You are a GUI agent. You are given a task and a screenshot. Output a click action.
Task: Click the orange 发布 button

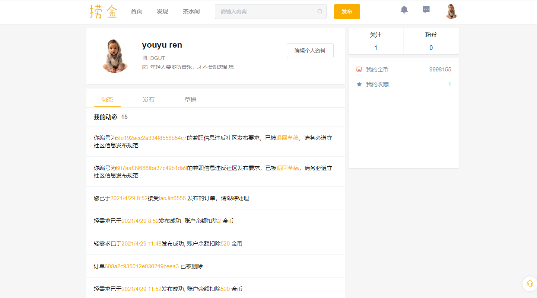(x=347, y=12)
